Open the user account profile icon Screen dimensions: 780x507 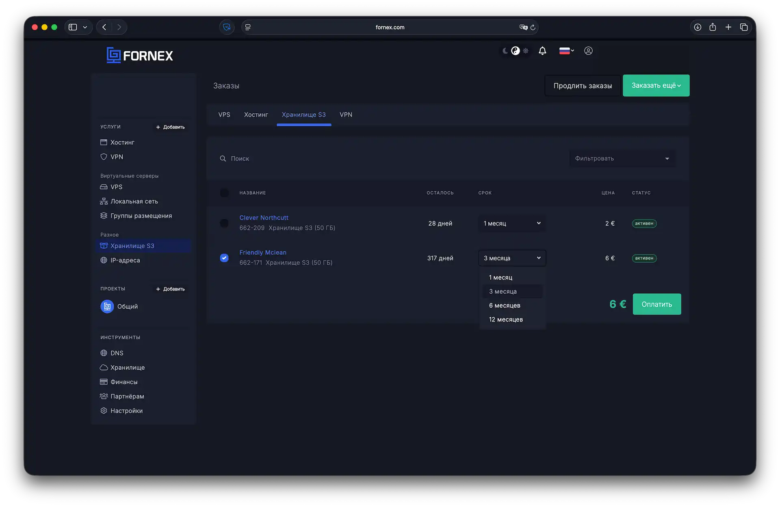pos(588,51)
